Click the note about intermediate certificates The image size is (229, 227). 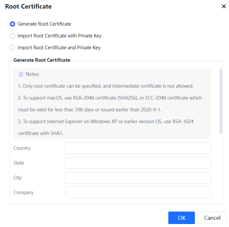click(x=106, y=86)
